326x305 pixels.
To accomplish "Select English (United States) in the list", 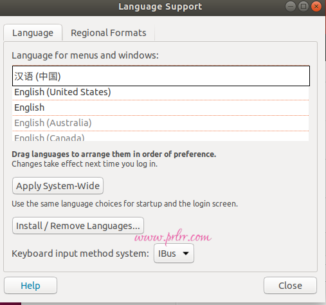I will pos(161,92).
